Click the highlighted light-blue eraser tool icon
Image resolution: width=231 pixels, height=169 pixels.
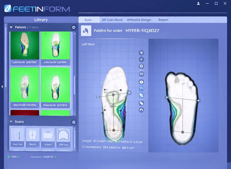141,96
